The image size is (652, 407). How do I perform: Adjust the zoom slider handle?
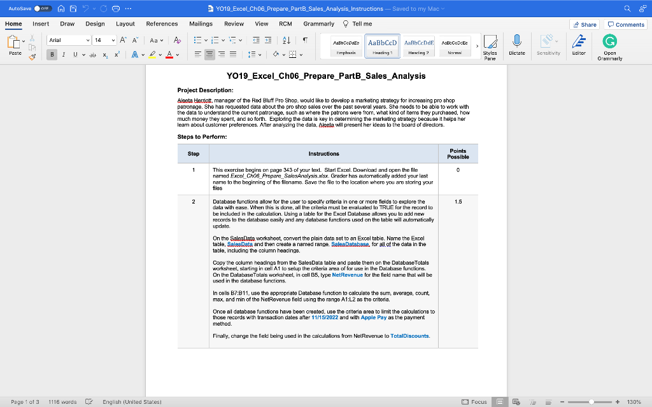click(592, 402)
